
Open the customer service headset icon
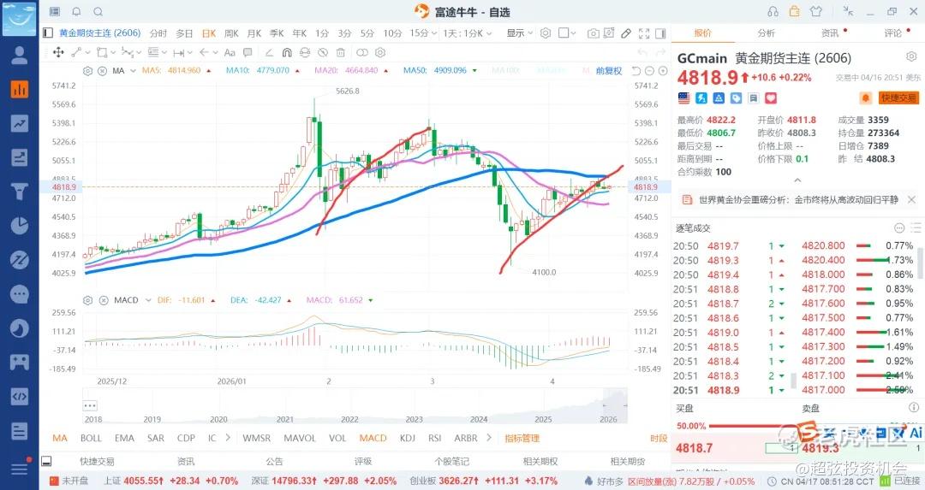[773, 11]
